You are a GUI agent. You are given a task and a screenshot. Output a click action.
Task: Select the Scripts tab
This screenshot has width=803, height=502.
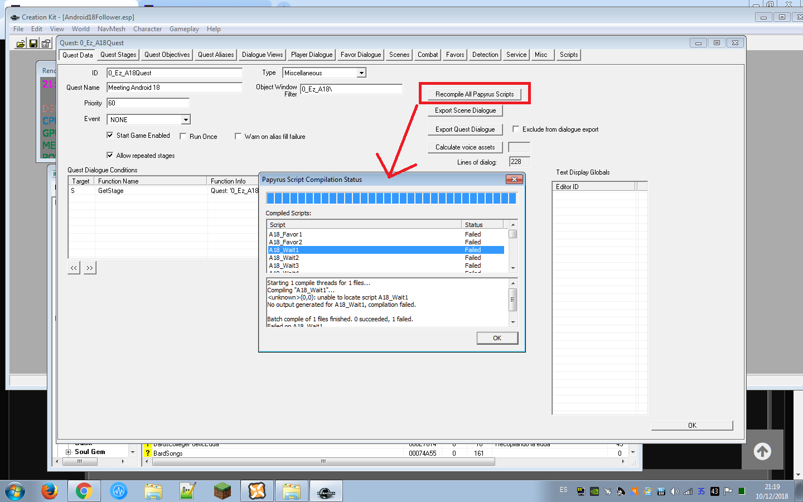[x=569, y=55]
